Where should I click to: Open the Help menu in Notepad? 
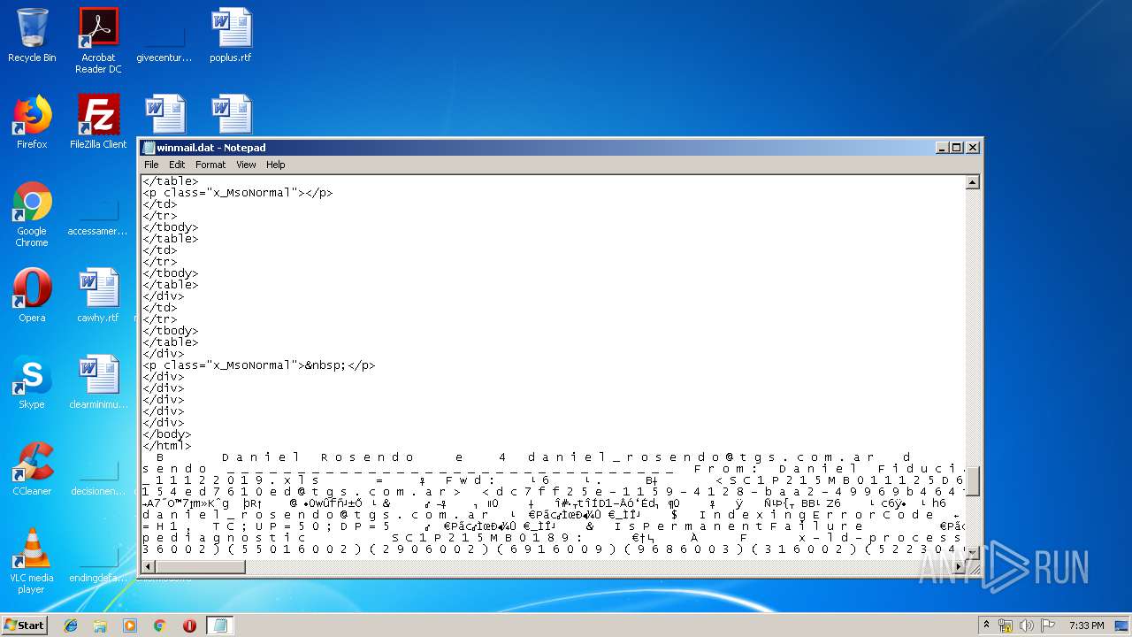(276, 165)
